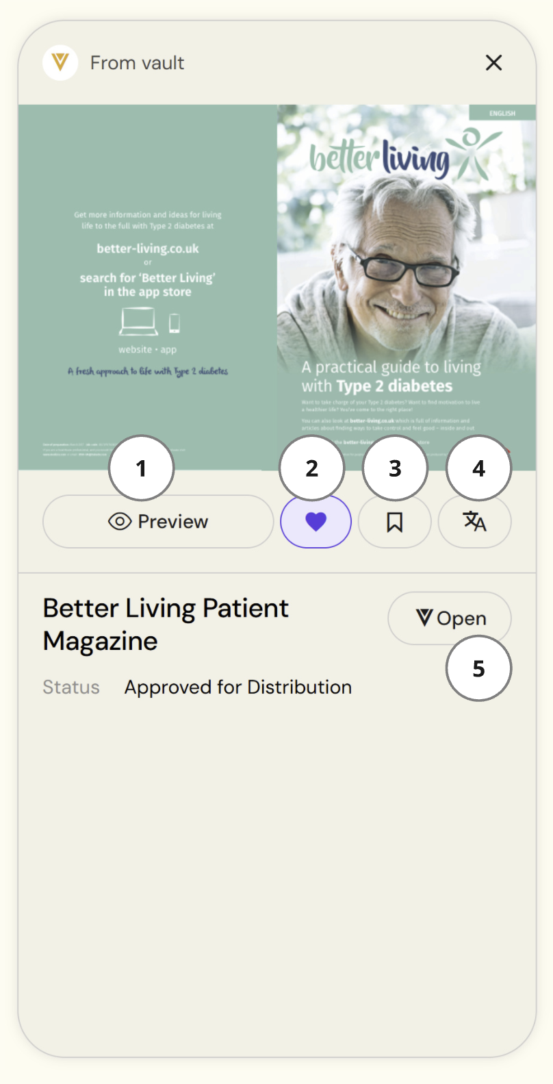Bookmark the Better Living magazine
Screen dimensions: 553x1084
click(x=394, y=522)
